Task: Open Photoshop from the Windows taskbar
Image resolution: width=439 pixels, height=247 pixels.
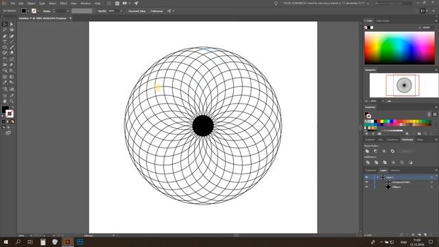Action: (80, 242)
